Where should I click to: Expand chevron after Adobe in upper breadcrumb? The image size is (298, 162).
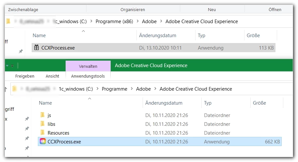tap(161, 21)
